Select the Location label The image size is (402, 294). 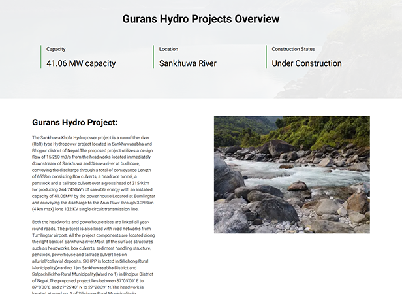[168, 49]
